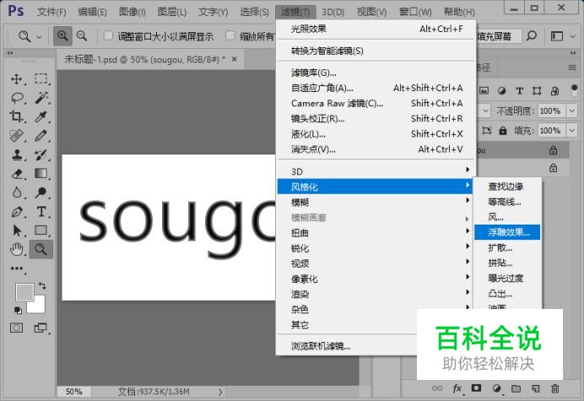Open the 选择(S) menu
584x401 pixels.
coord(254,12)
